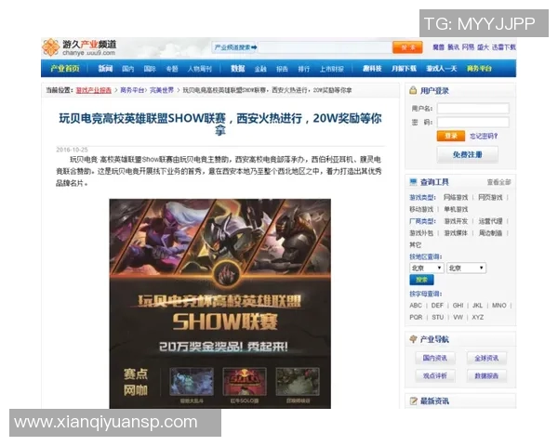Viewport: 558px width, 446px height.
Task: Open 商务平台 in the navigation bar
Action: tap(479, 69)
